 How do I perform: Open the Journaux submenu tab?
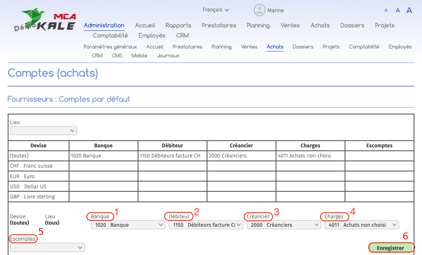(x=168, y=56)
